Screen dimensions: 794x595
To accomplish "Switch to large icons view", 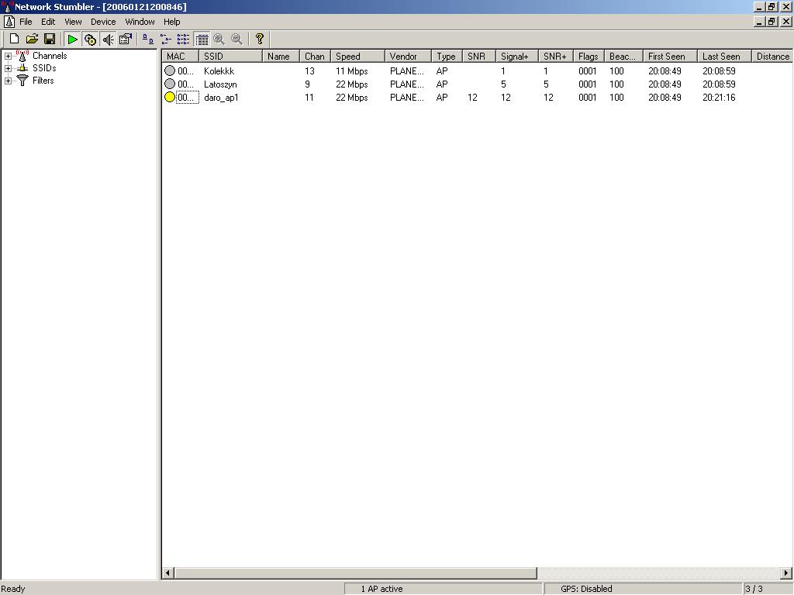I will pos(148,39).
